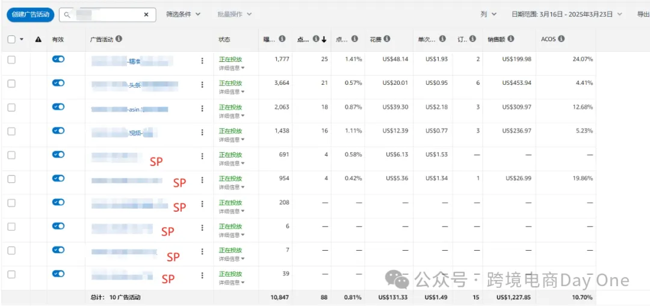650x306 pixels.
Task: Toggle active switch for 3,664 impressions row
Action: pyautogui.click(x=58, y=83)
